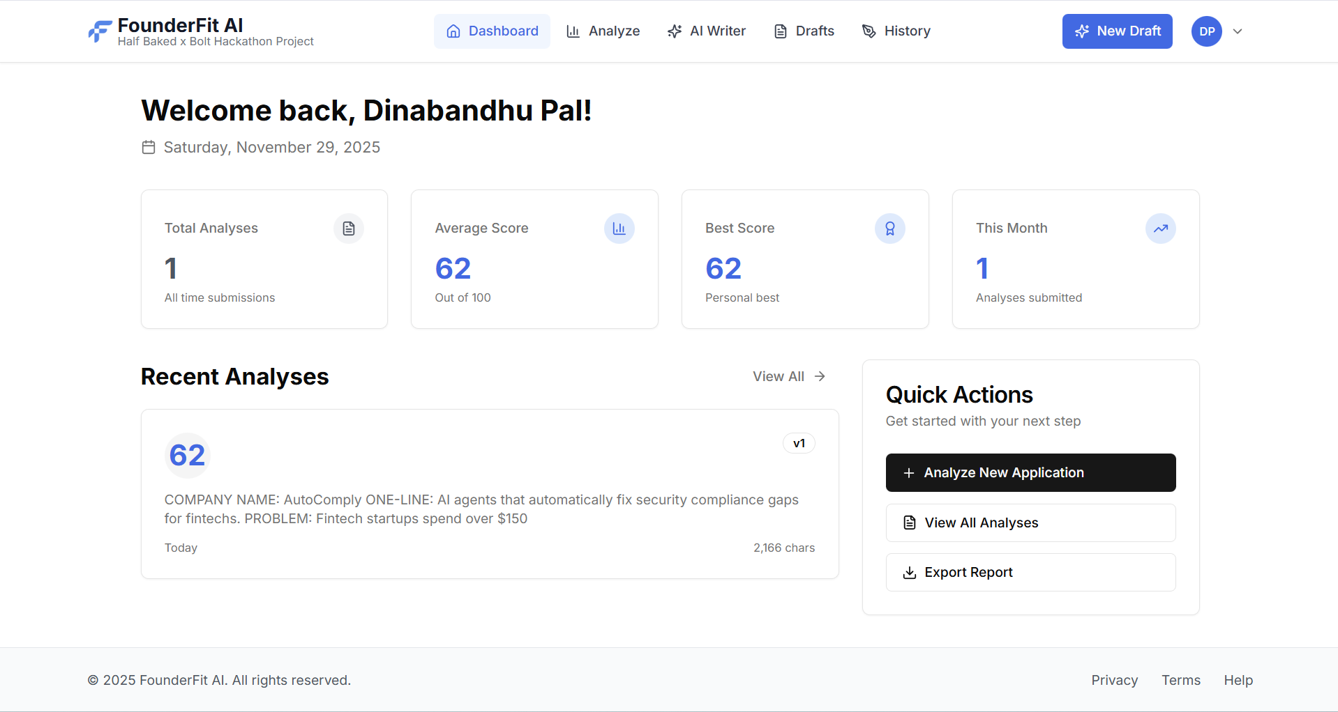This screenshot has height=712, width=1338.
Task: Switch to the Analyze tab
Action: pyautogui.click(x=603, y=31)
